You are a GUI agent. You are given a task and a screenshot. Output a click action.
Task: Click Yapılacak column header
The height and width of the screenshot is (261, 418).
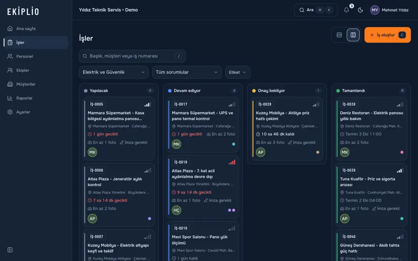(x=119, y=90)
